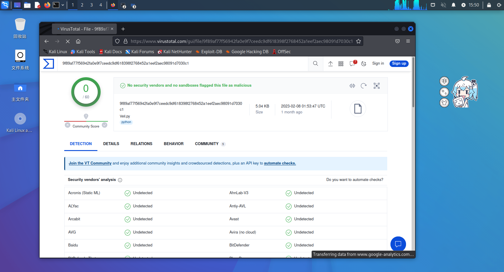Switch to workspace 3

92,5
